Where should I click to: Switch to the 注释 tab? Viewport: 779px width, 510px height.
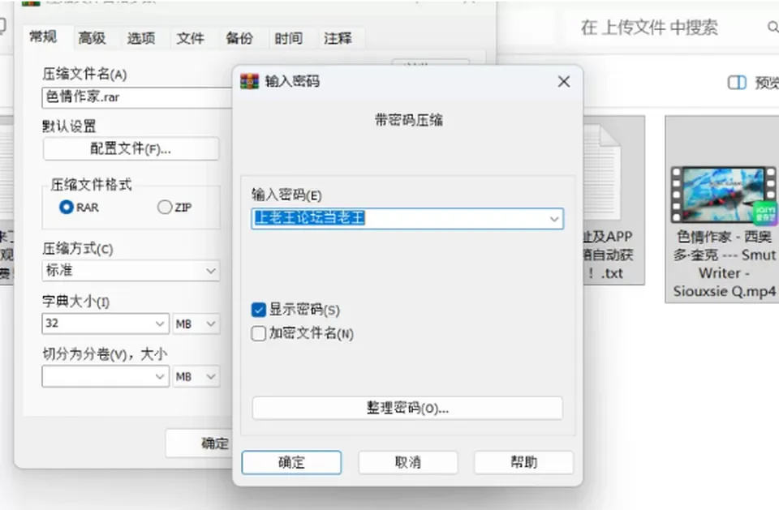(x=338, y=38)
